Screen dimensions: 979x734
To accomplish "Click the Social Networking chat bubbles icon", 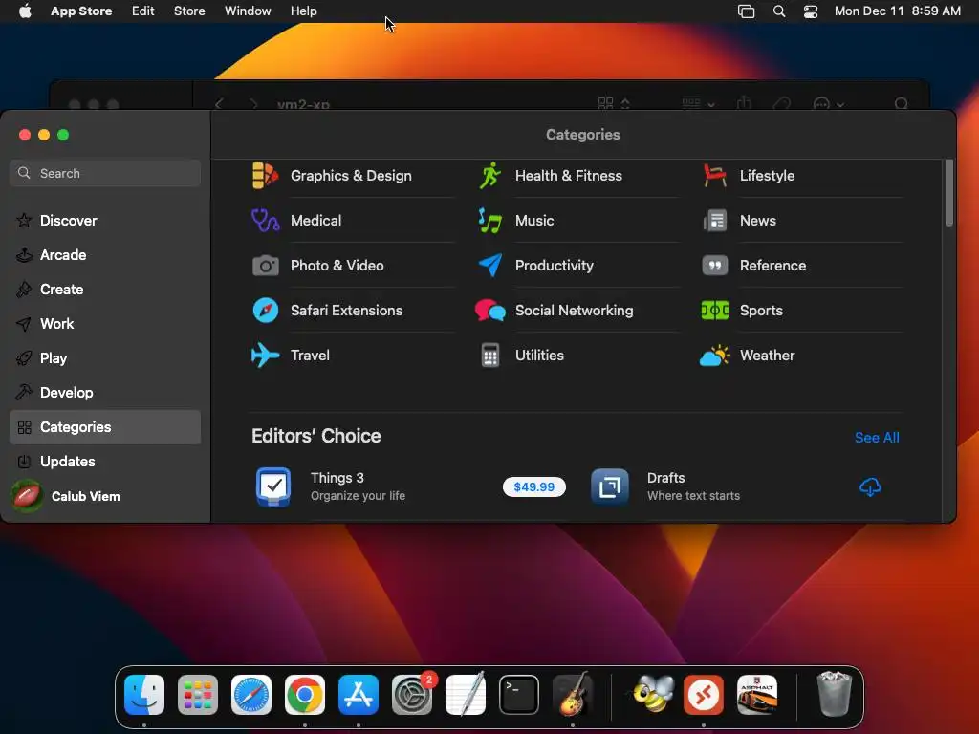I will click(490, 311).
